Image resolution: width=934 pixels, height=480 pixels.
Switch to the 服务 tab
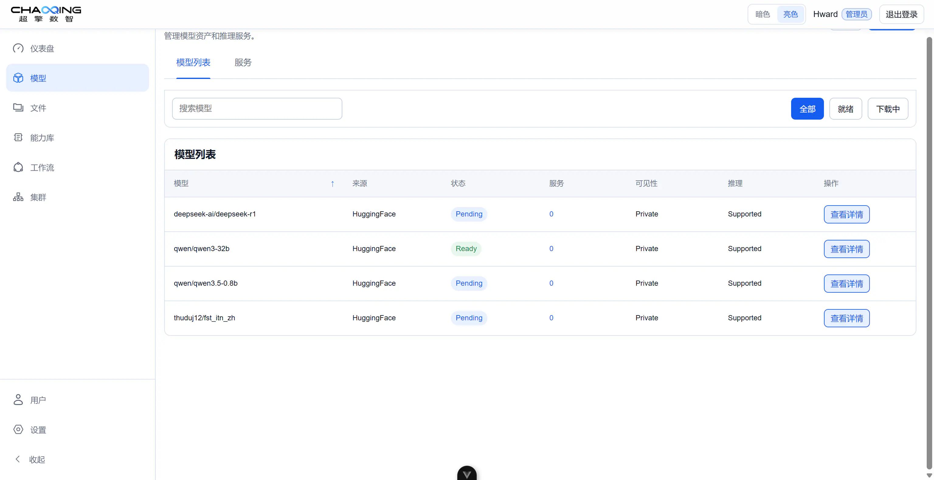point(243,63)
